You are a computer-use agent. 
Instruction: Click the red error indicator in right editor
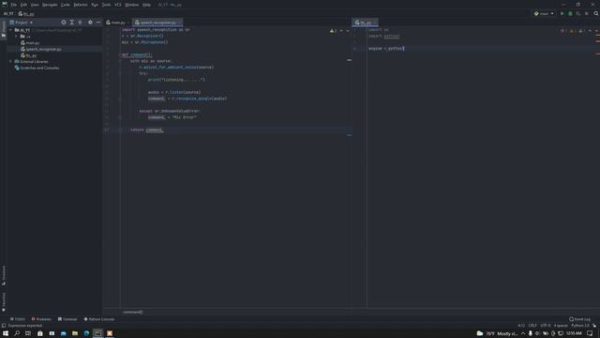(x=563, y=31)
